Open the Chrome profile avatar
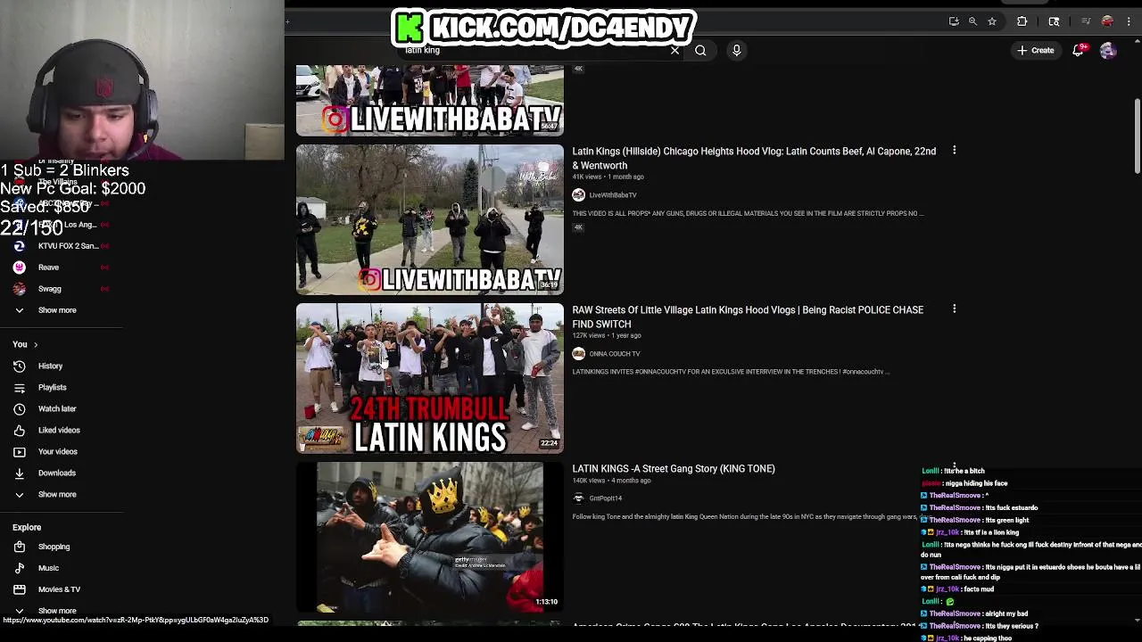Screen dimensions: 1142x642 pos(1107,21)
